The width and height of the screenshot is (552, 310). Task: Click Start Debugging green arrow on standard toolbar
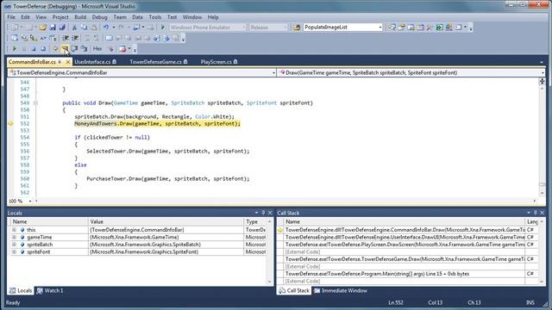[x=163, y=27]
